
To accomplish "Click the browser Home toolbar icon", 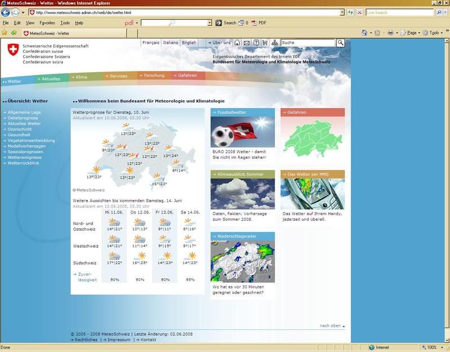I will pos(364,33).
